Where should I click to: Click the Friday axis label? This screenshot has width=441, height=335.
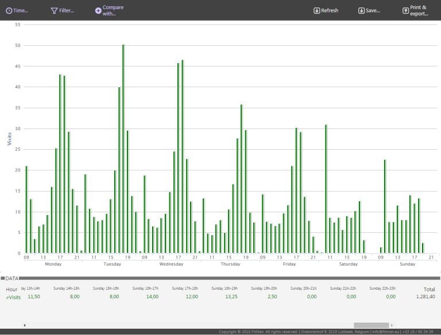289,264
